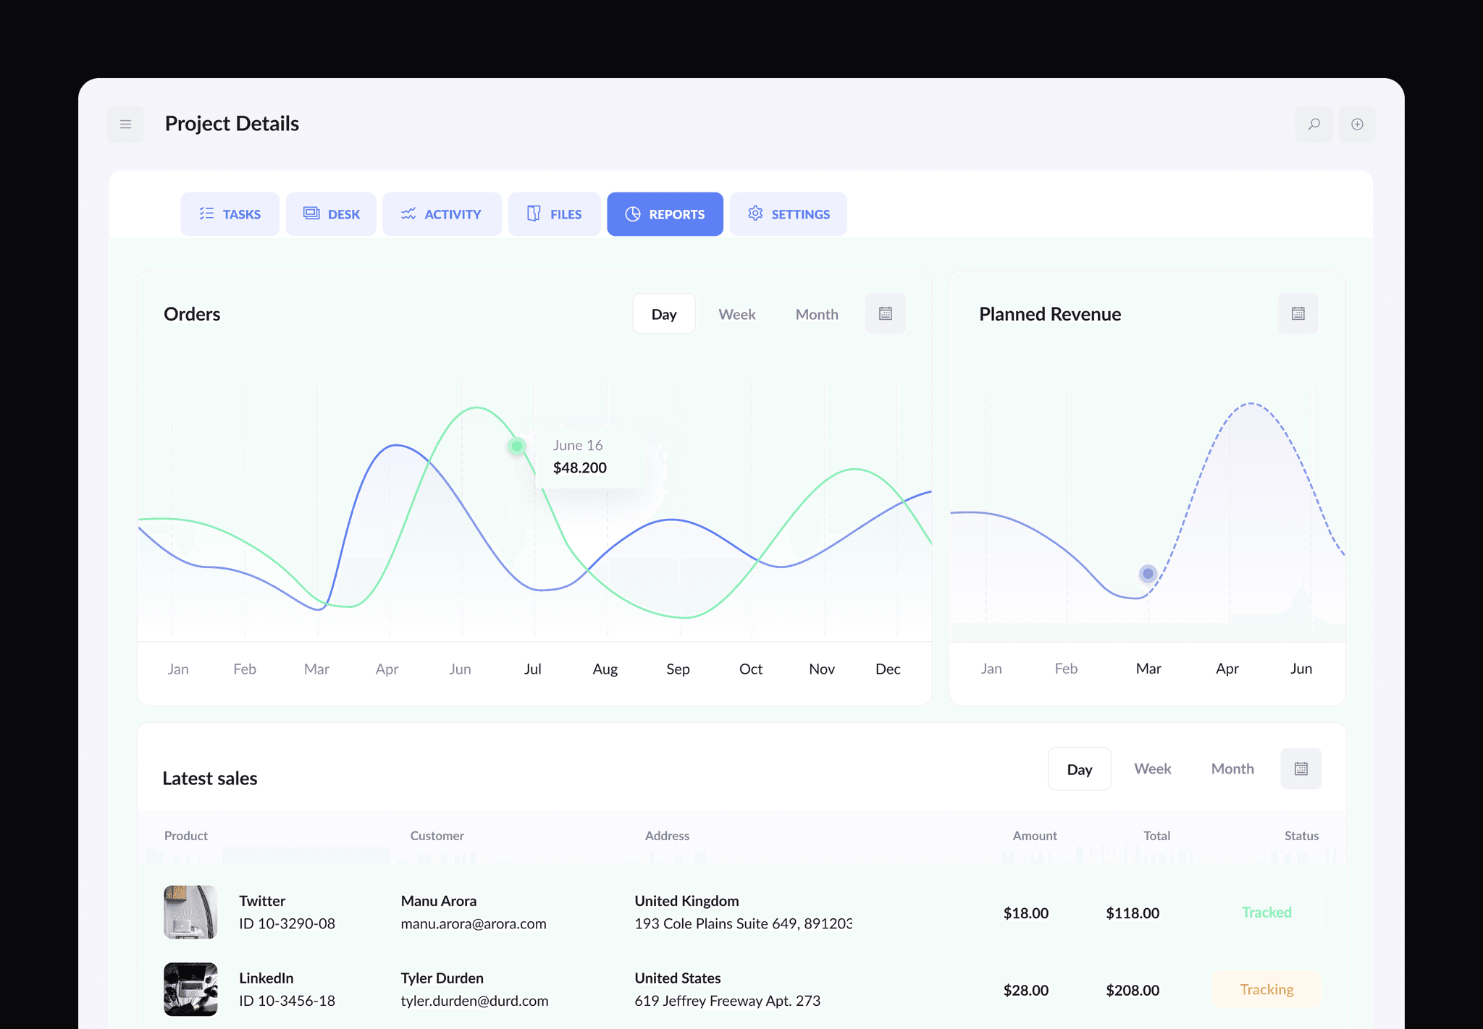The width and height of the screenshot is (1483, 1029).
Task: Select the June 16 data point marker
Action: 517,446
